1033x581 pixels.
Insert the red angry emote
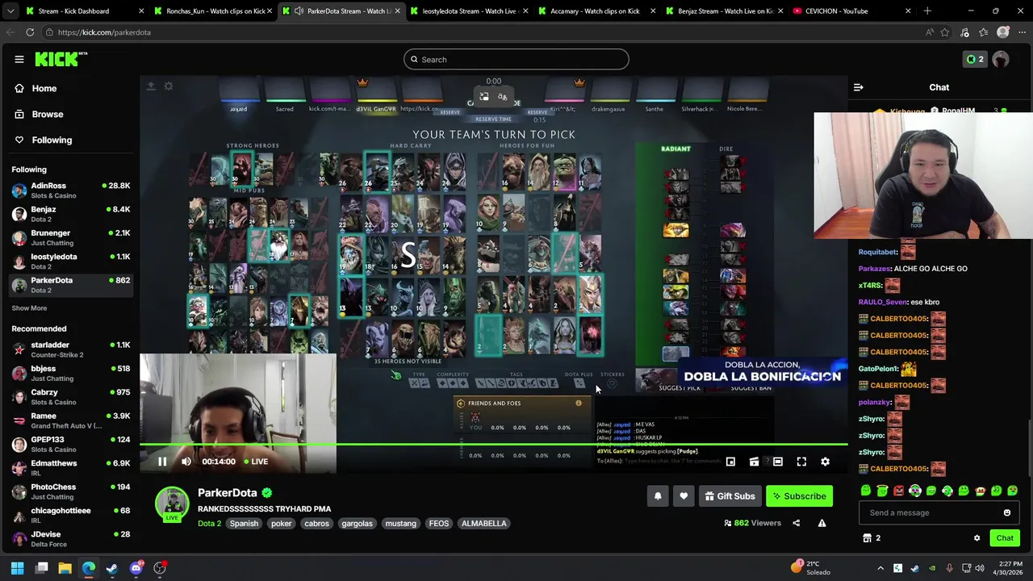[x=899, y=491]
